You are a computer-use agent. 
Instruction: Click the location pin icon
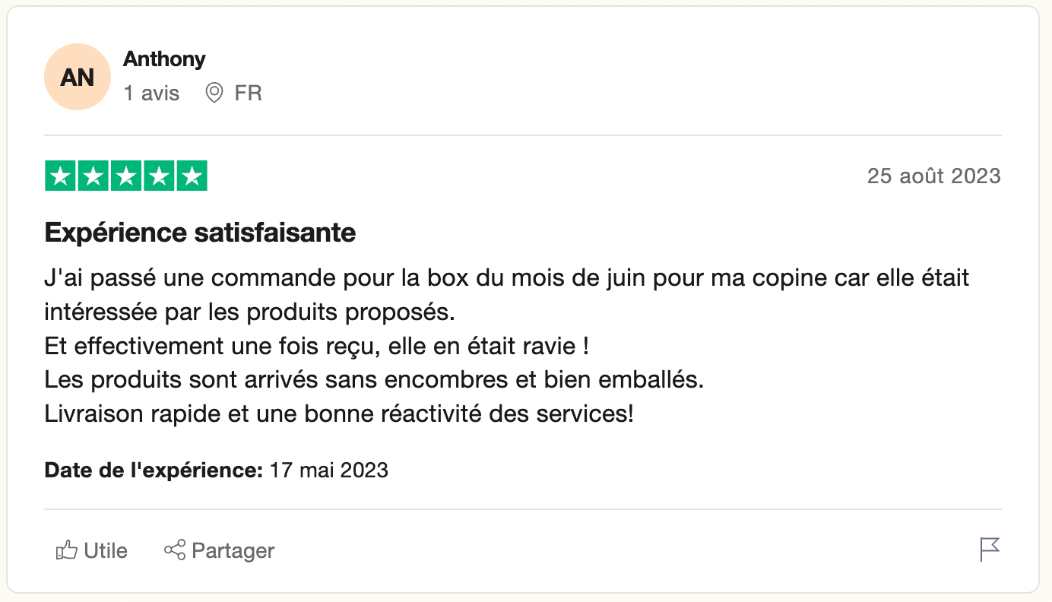tap(214, 93)
